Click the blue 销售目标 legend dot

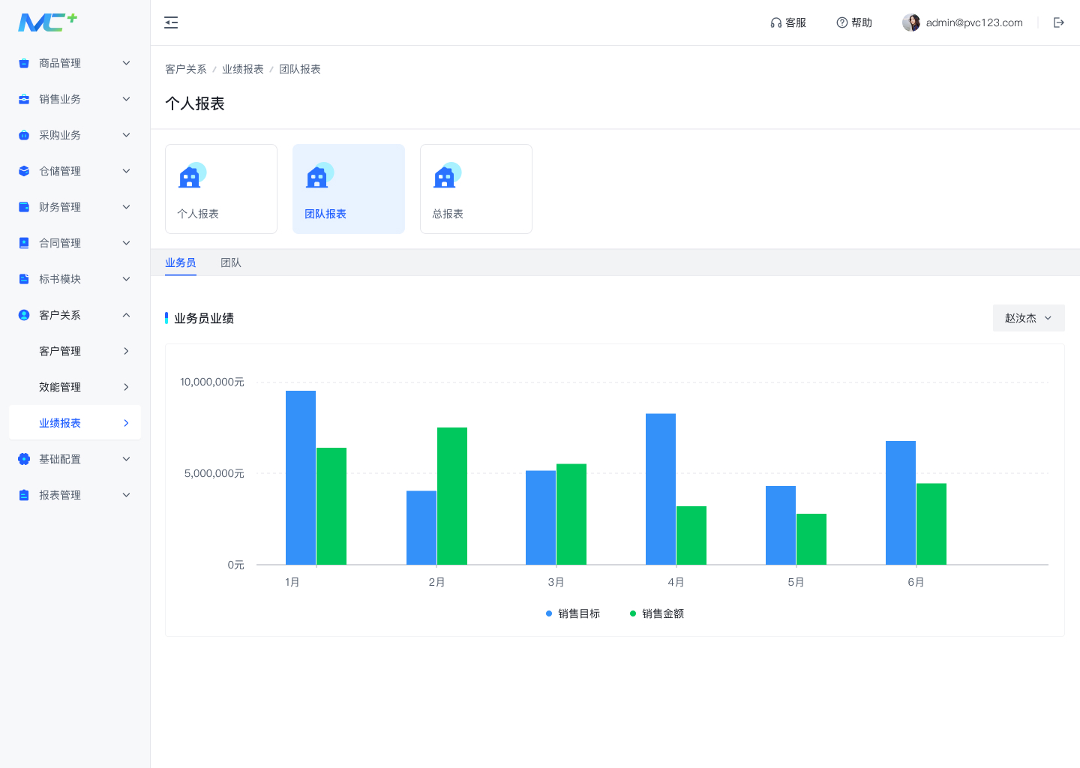click(549, 613)
